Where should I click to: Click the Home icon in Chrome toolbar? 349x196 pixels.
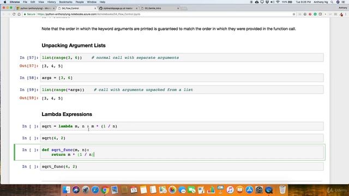click(x=19, y=14)
